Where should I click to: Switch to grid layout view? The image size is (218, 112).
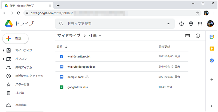click(x=187, y=36)
